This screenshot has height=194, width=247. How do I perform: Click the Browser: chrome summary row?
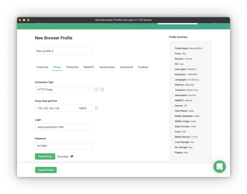pos(184,59)
